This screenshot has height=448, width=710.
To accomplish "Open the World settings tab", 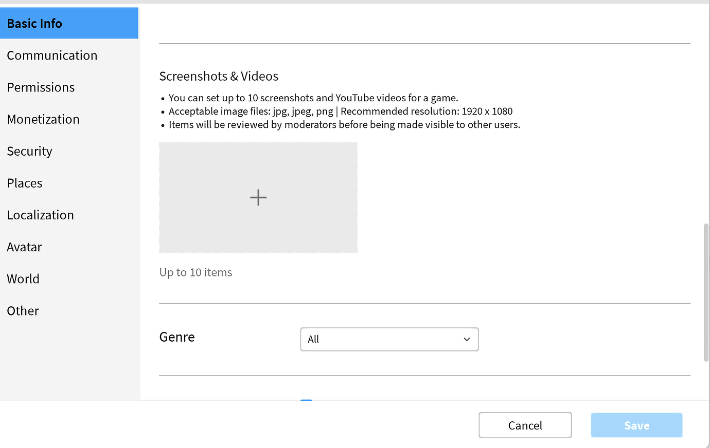I will click(23, 278).
